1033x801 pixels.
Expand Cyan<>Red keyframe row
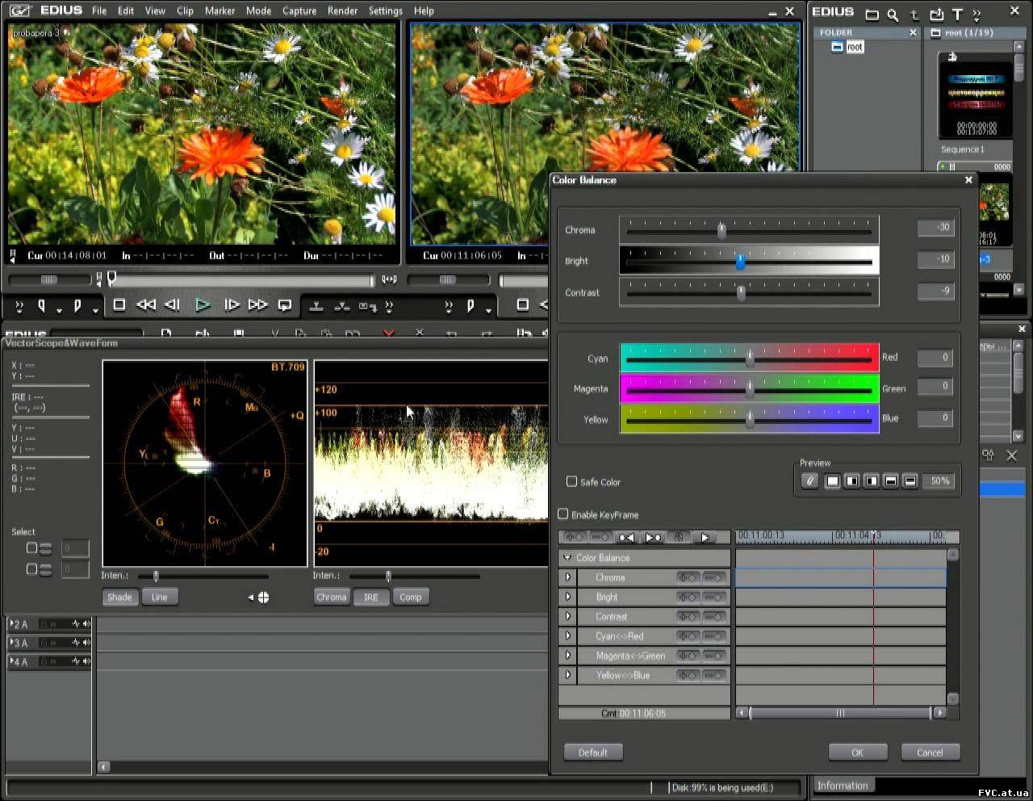tap(568, 635)
